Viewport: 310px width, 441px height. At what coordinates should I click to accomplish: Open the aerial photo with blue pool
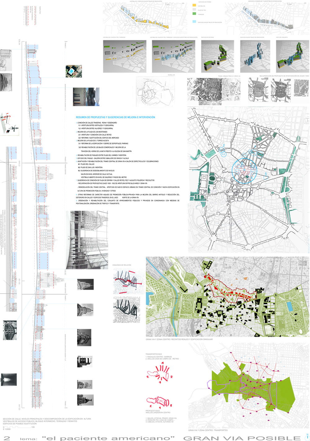point(74,71)
